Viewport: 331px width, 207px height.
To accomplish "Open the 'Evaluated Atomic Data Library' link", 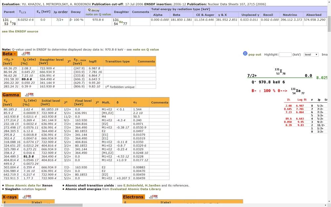I will coord(135,189).
